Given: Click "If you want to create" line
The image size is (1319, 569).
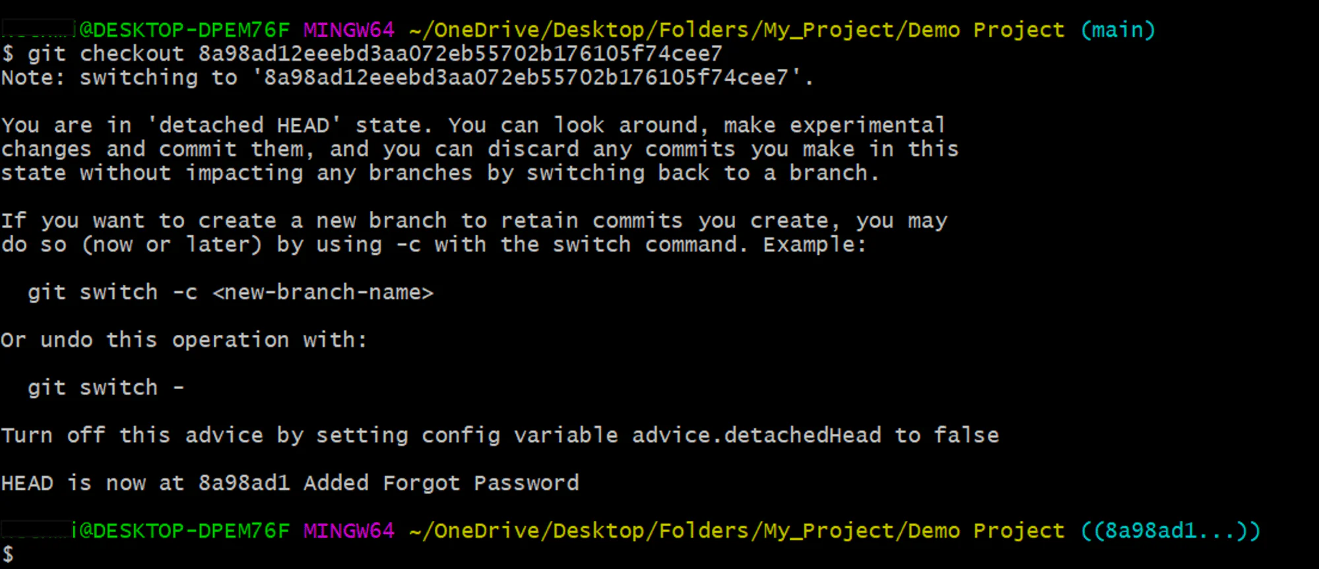Looking at the screenshot, I should pos(474,221).
